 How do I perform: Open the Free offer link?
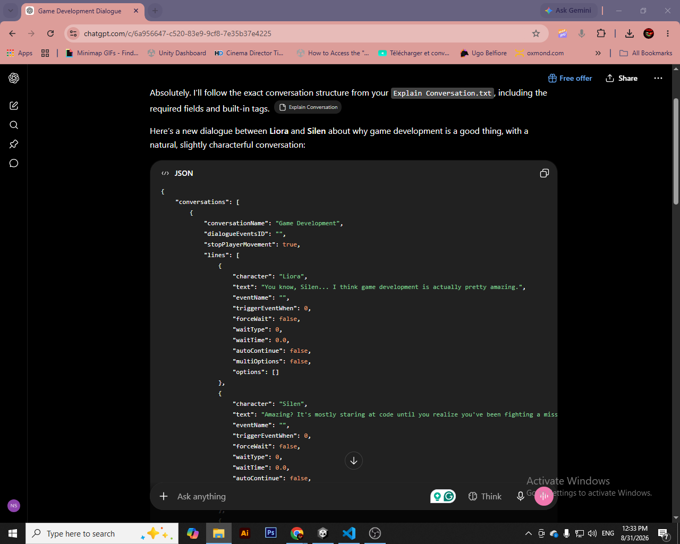pyautogui.click(x=570, y=78)
